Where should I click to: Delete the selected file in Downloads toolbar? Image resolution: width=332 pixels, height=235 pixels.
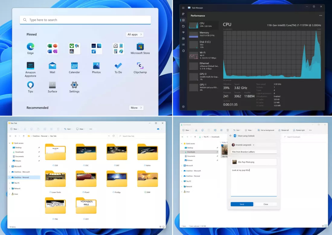(228, 130)
